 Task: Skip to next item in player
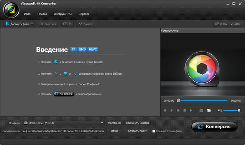click(191, 110)
